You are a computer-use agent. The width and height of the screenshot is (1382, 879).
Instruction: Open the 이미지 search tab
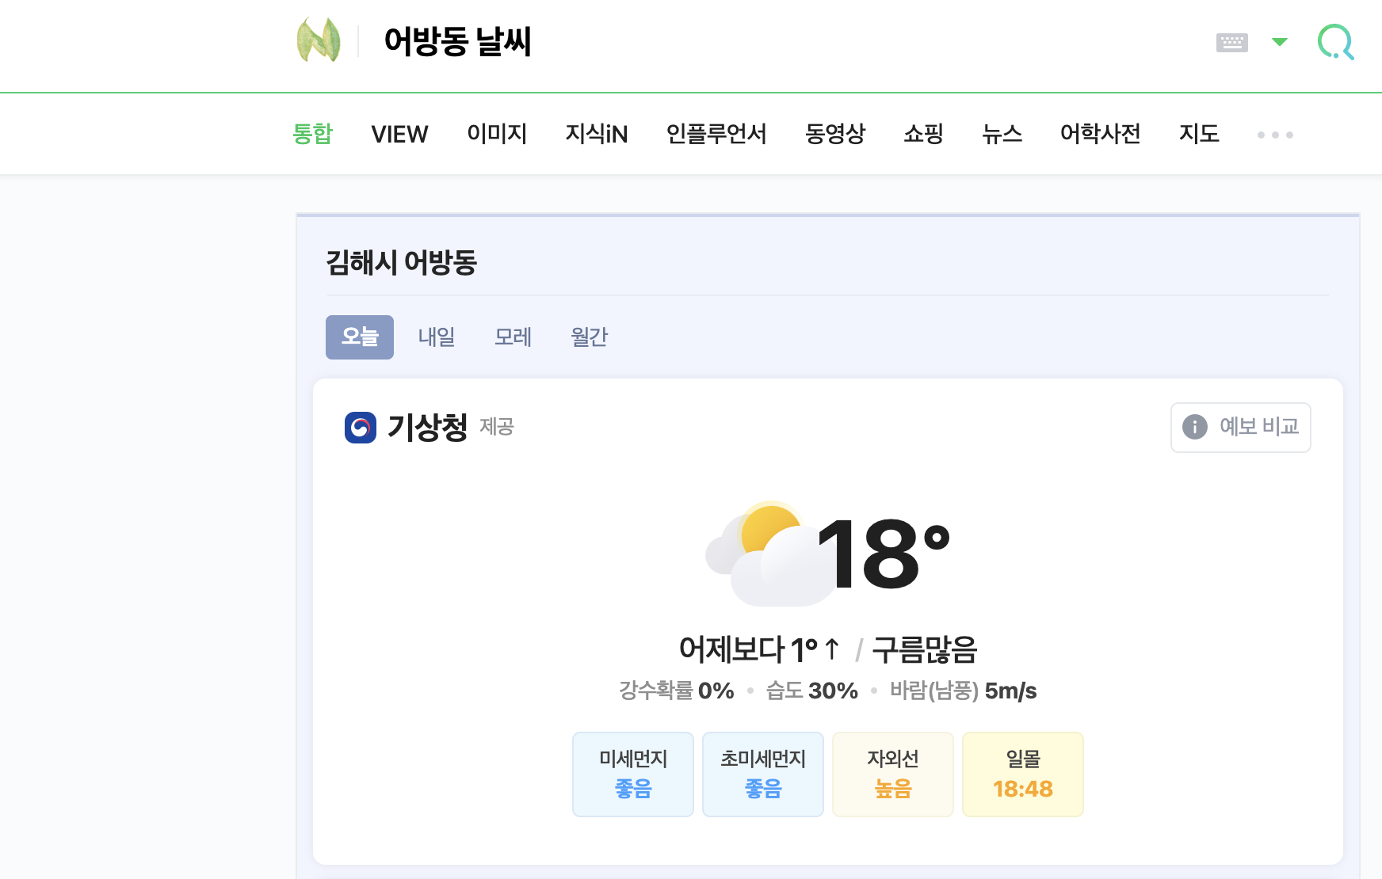[497, 134]
